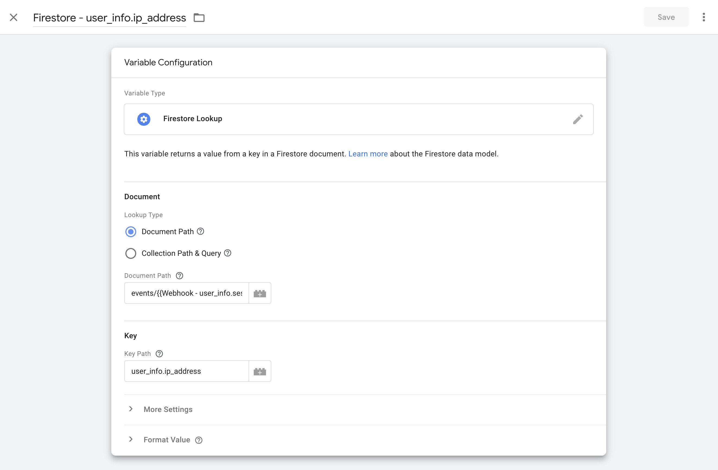
Task: Close the variable editor with X icon
Action: point(14,17)
